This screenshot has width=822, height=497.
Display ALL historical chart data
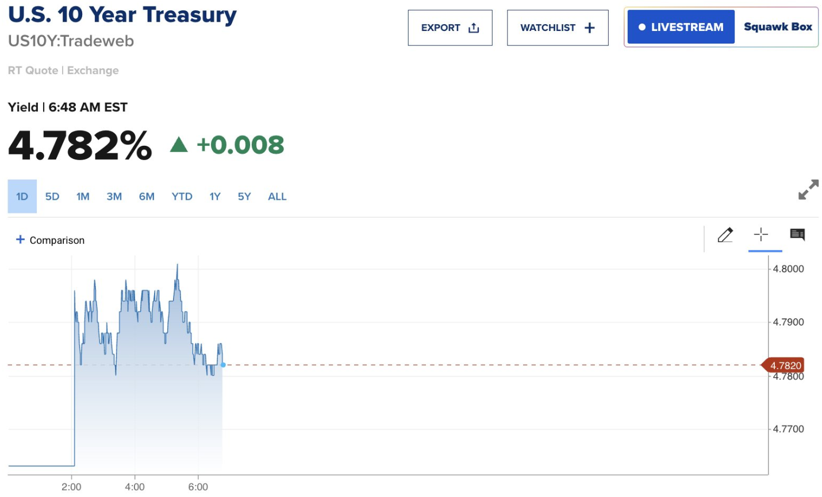277,196
